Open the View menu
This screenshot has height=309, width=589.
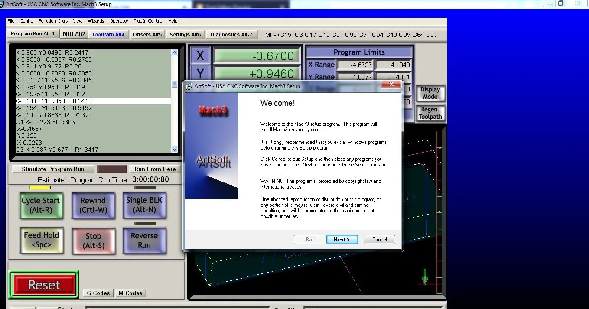(x=78, y=21)
